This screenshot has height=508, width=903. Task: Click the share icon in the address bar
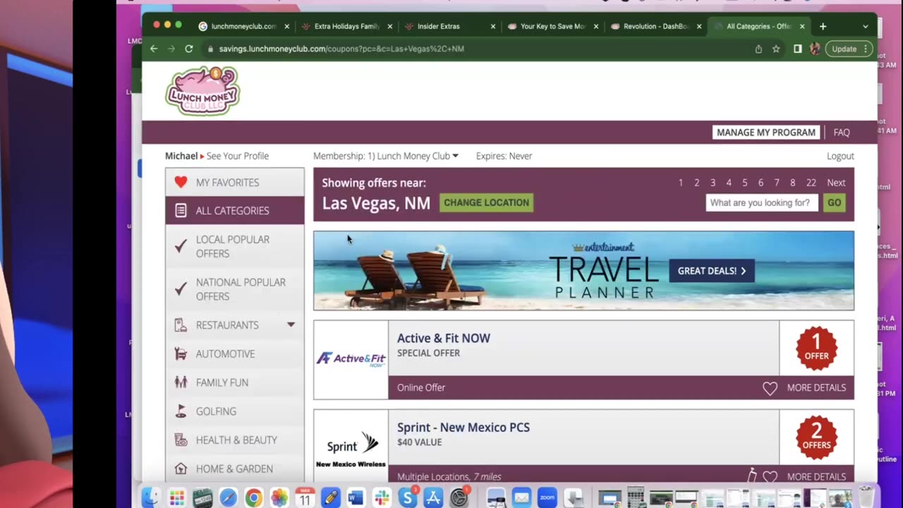tap(758, 49)
